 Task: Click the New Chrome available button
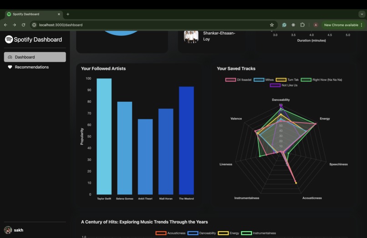341,25
